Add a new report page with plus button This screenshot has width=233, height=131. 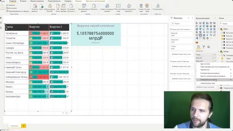pyautogui.click(x=24, y=126)
